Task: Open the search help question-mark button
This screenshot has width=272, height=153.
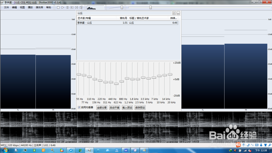Action: (174, 13)
